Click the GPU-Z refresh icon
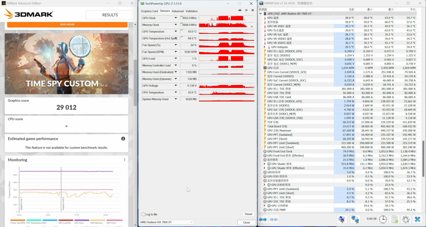Screen dimensions: 426x227 pyautogui.click(x=246, y=10)
